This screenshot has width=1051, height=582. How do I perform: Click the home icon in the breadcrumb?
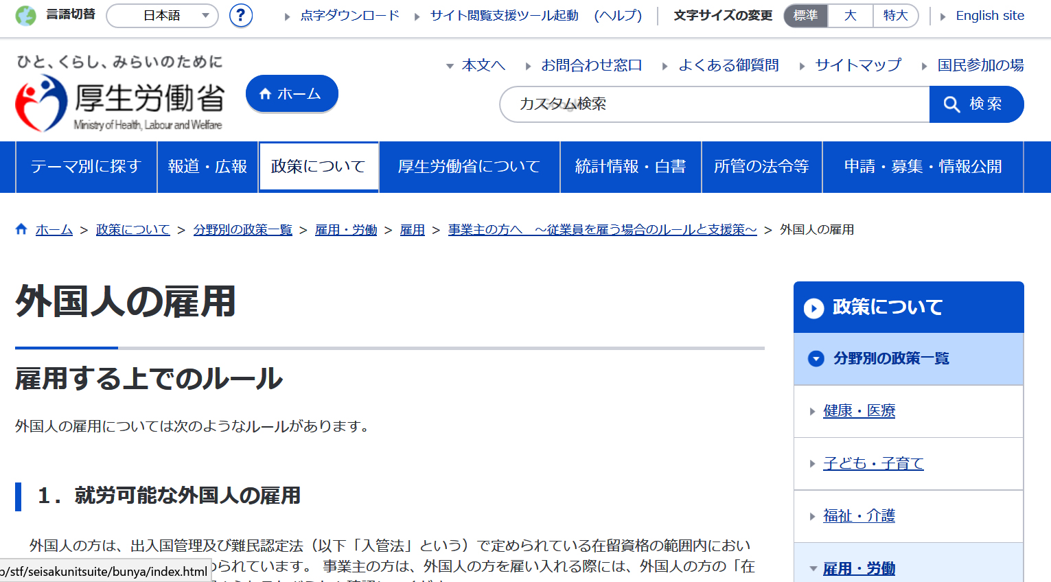pyautogui.click(x=21, y=229)
